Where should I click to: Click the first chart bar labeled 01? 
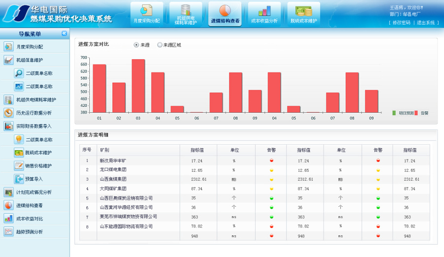(x=99, y=89)
